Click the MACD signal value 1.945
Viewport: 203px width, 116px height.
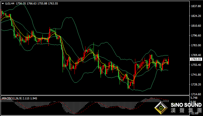coord(34,98)
